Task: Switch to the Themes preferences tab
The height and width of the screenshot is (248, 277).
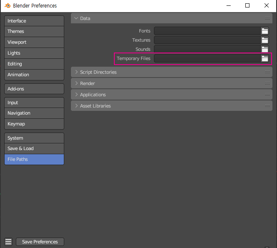Action: point(34,31)
